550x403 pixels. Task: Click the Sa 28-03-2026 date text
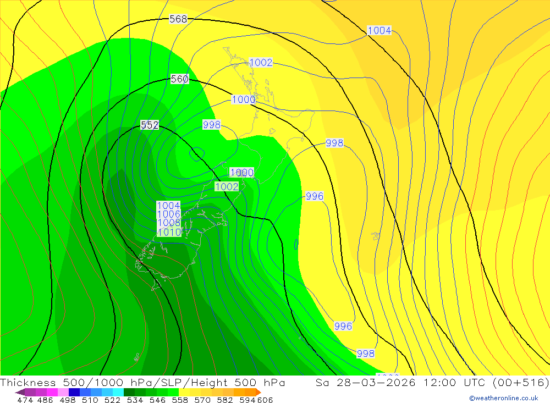[366, 382]
